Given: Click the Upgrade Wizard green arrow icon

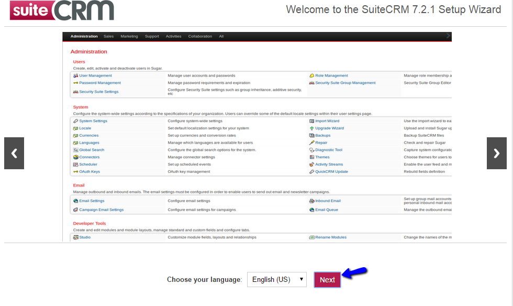Looking at the screenshot, I should [312, 128].
